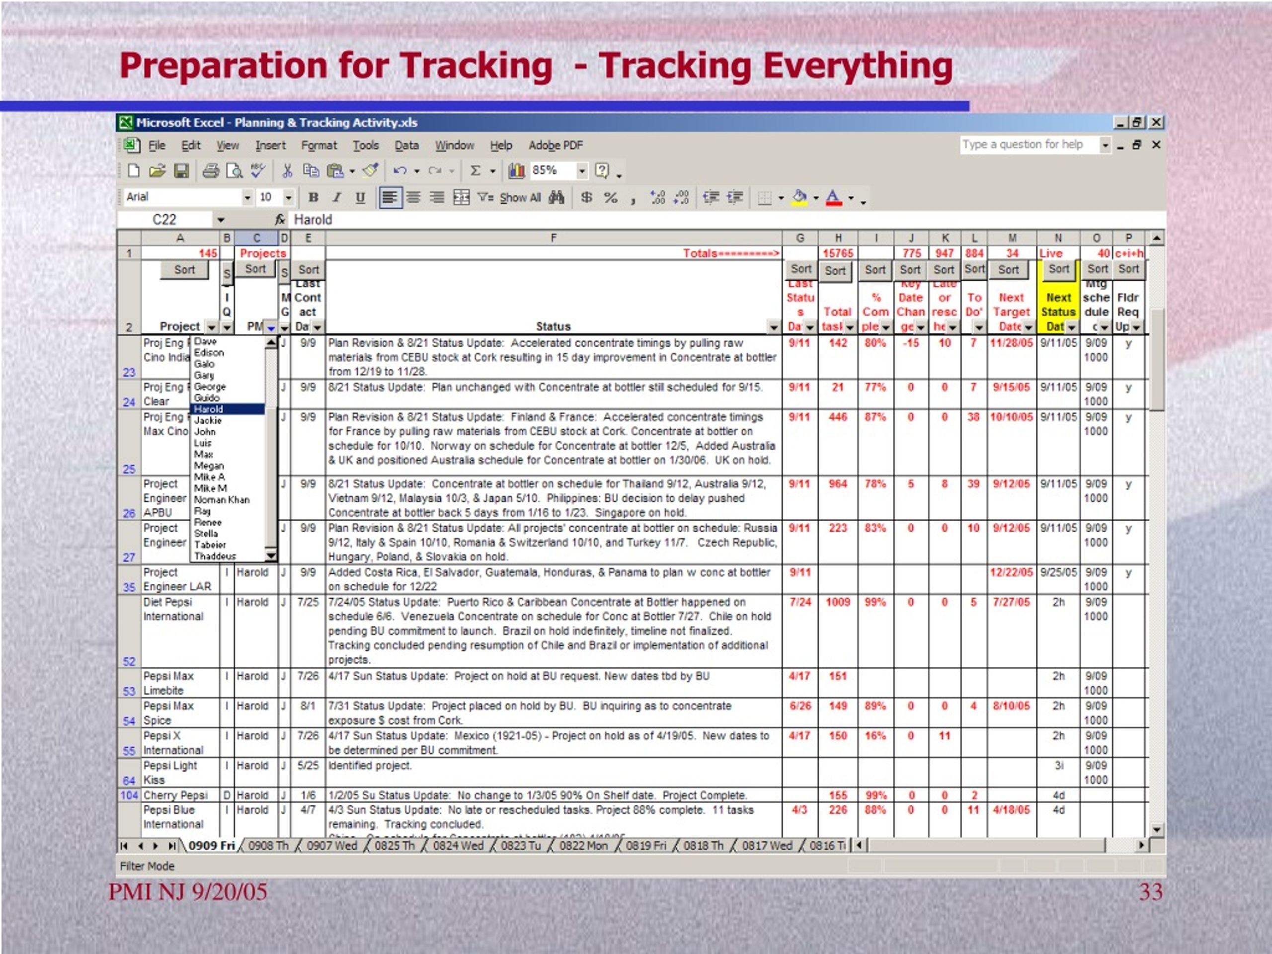Image resolution: width=1272 pixels, height=954 pixels.
Task: Open Print Preview
Action: (234, 171)
